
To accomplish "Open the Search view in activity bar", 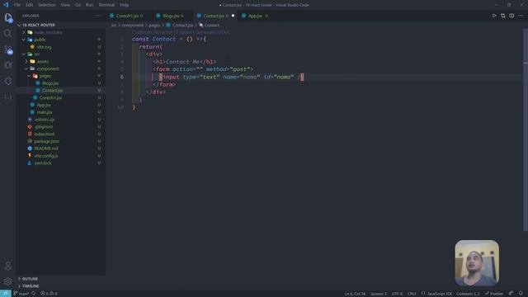I will (x=7, y=33).
